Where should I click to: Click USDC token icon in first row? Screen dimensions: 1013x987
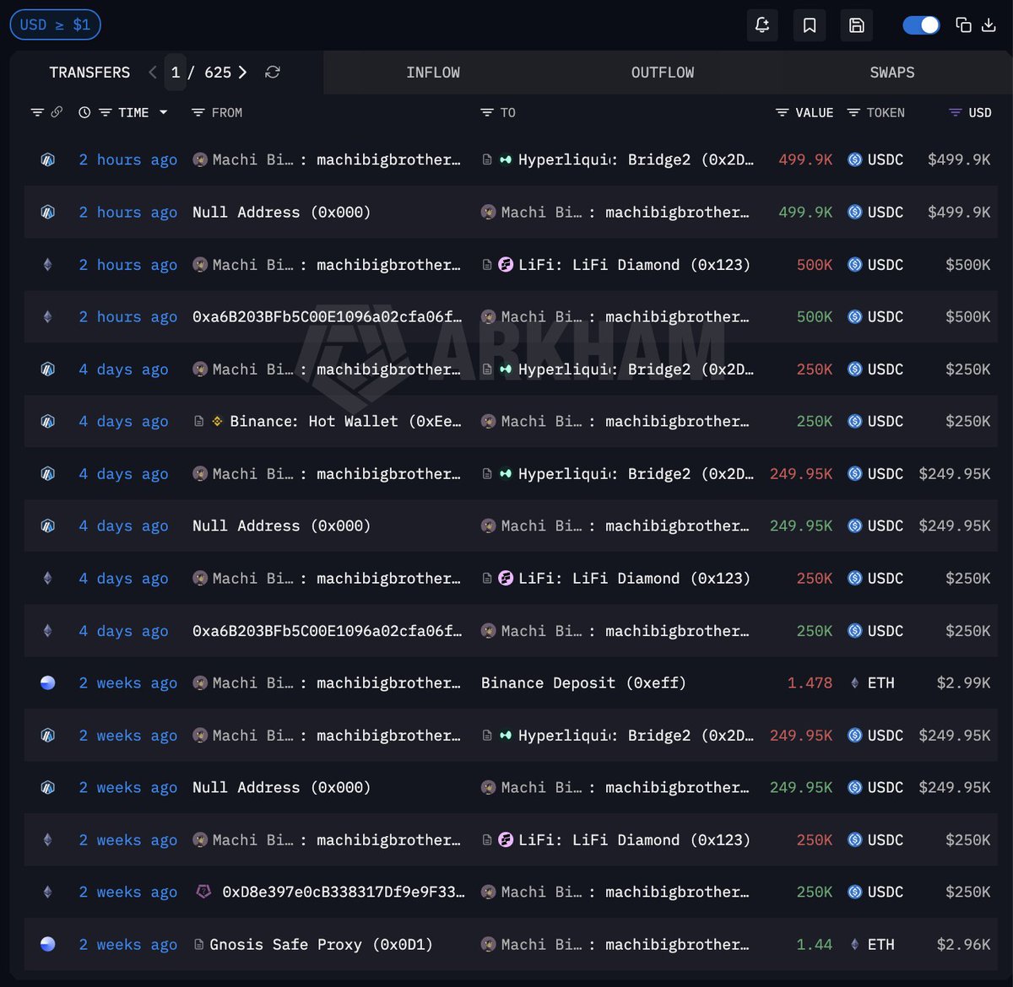[854, 159]
